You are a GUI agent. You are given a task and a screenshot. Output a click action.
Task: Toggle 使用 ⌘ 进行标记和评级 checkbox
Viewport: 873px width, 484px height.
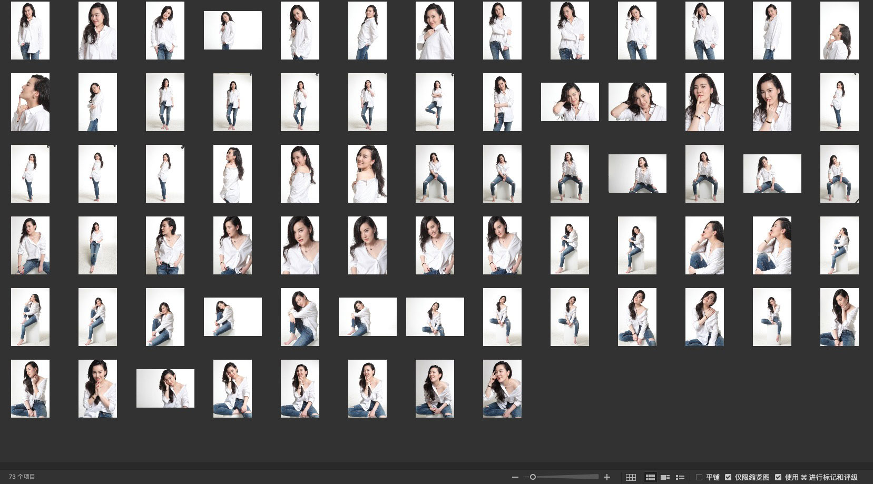click(x=778, y=477)
